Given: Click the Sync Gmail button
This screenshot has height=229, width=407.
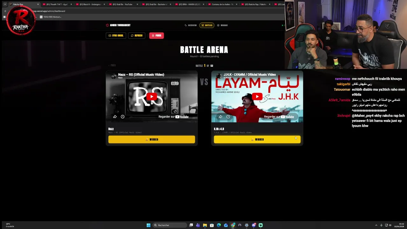Looking at the screenshot, I should pos(116,36).
